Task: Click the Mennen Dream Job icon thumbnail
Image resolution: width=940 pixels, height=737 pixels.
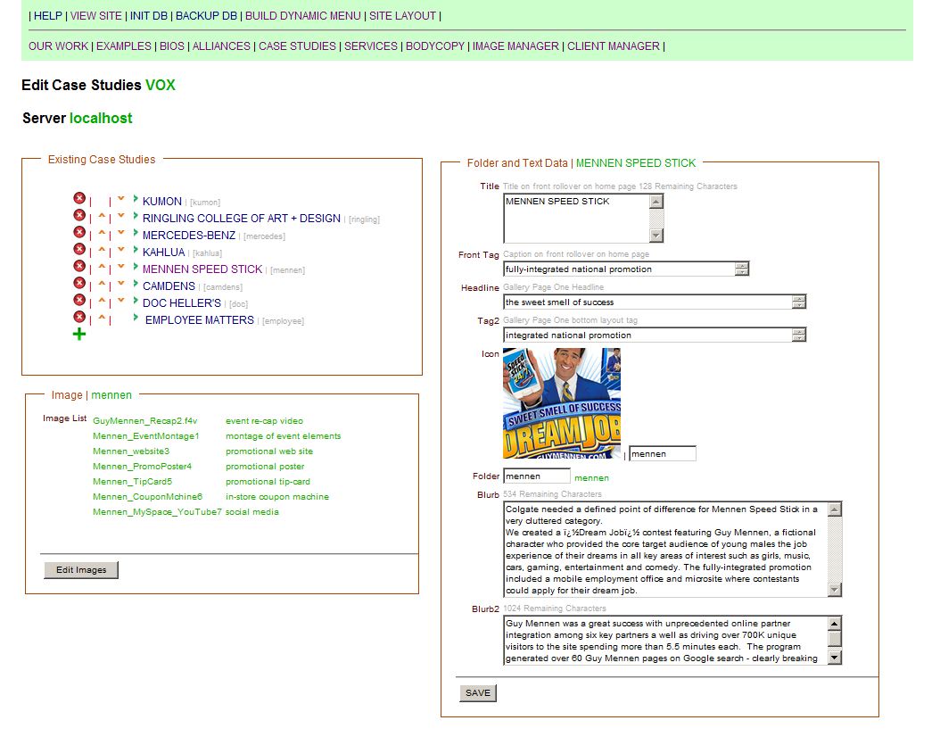Action: click(562, 403)
